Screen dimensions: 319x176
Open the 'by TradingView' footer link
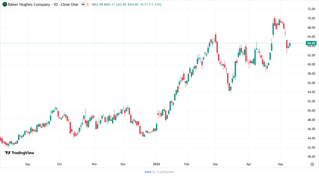(163, 172)
